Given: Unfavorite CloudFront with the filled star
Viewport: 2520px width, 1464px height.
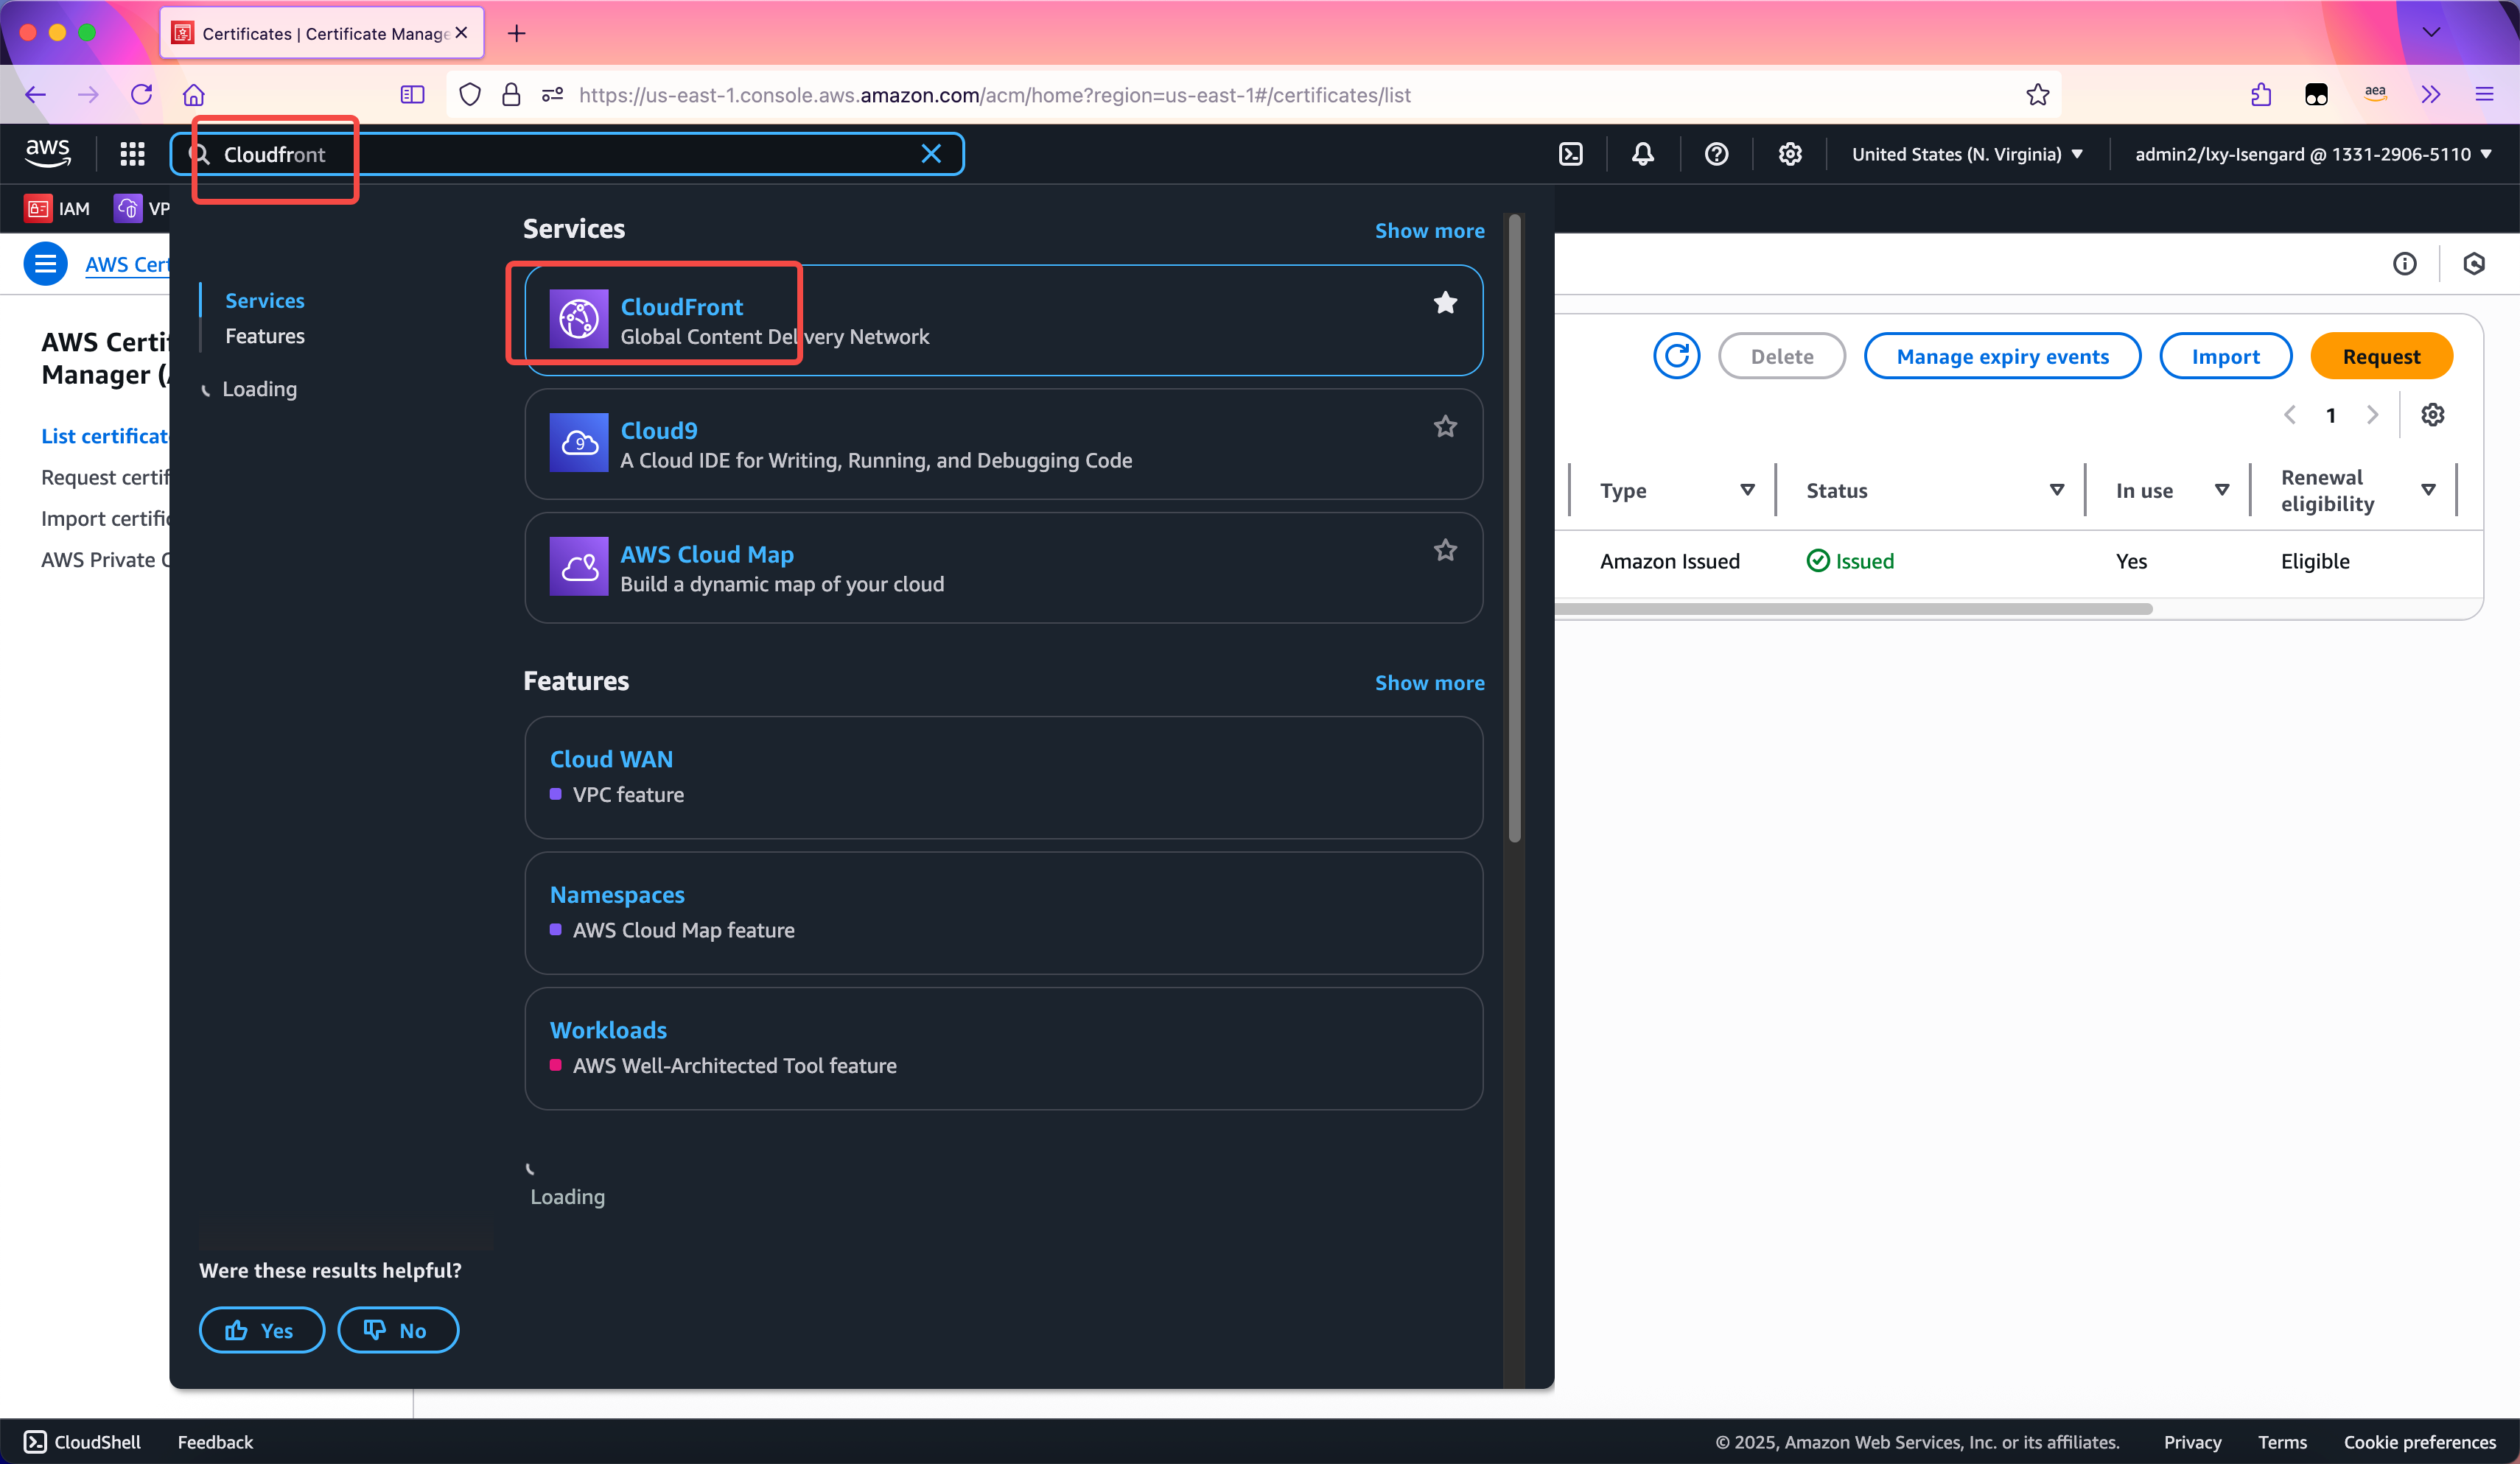Looking at the screenshot, I should click(x=1445, y=303).
